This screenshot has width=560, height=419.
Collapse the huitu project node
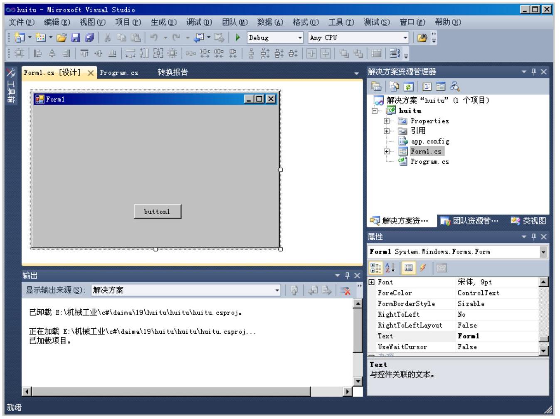click(x=375, y=111)
